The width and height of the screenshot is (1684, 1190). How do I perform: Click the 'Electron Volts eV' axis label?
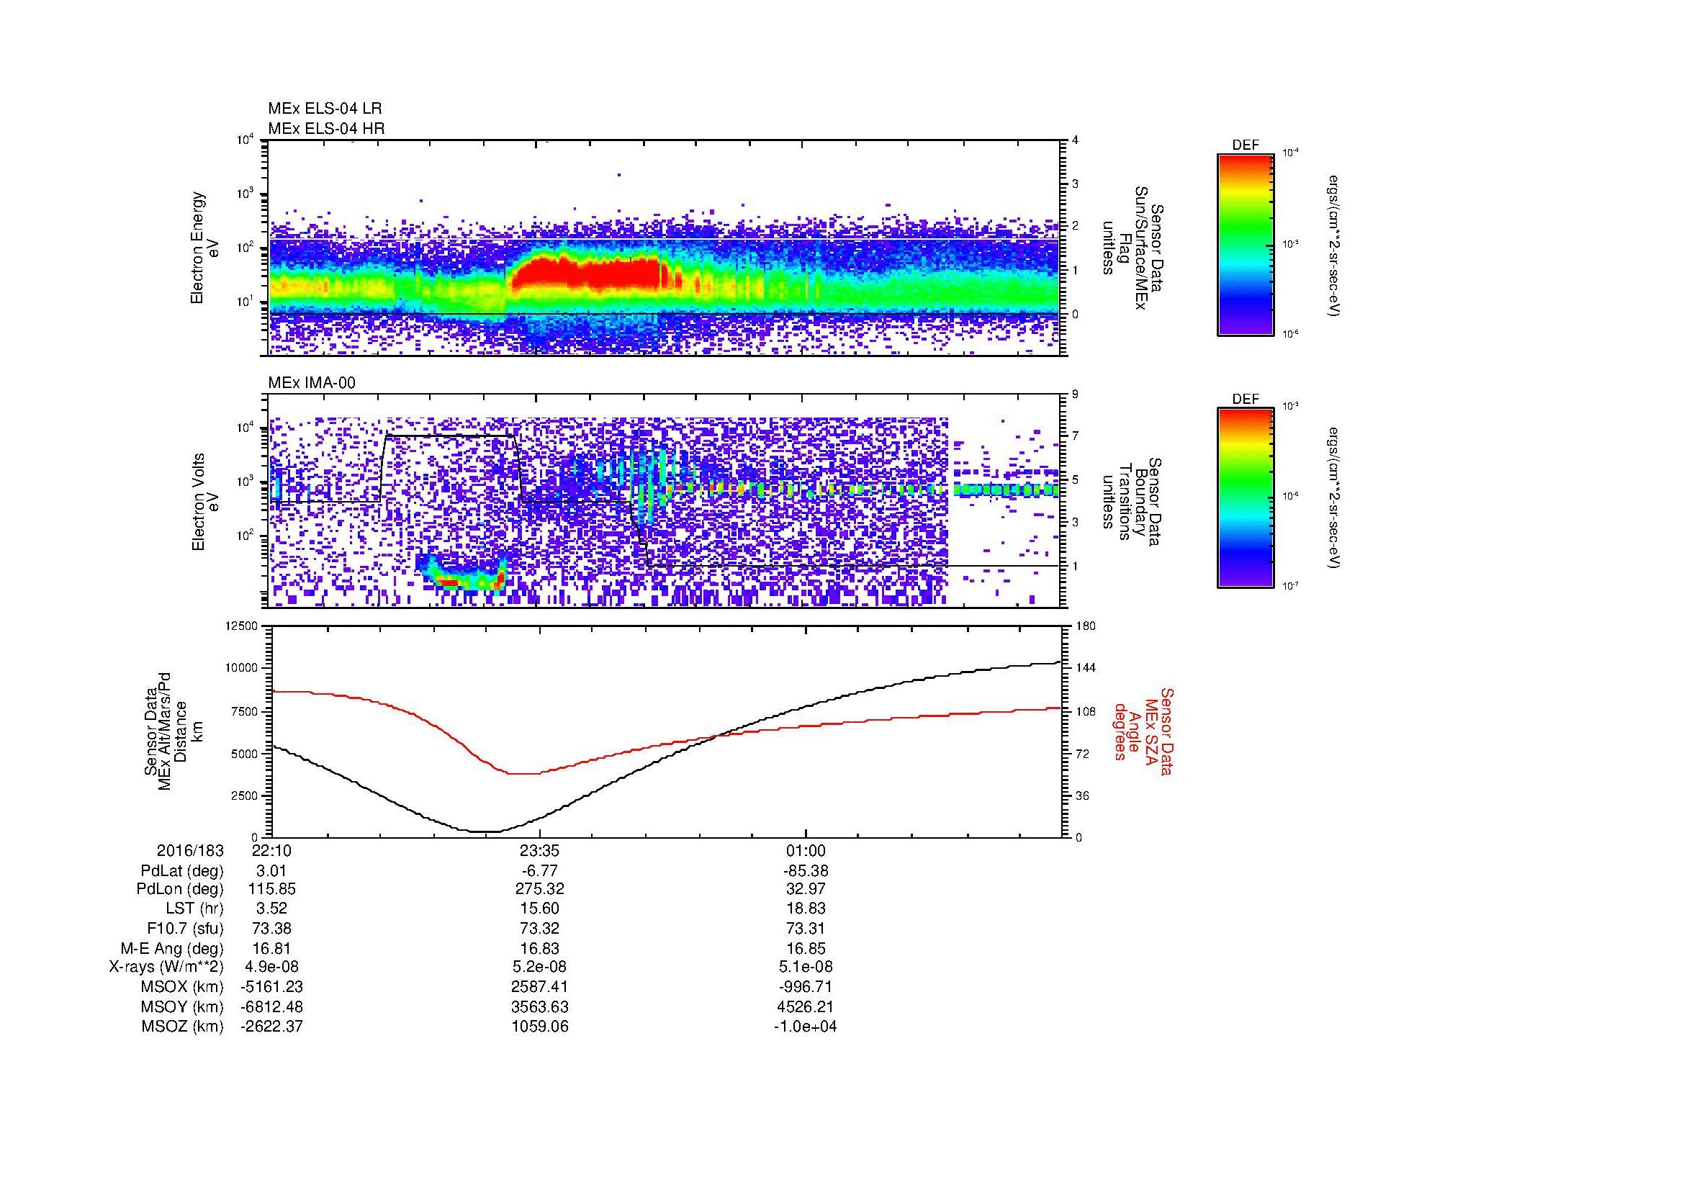pyautogui.click(x=205, y=502)
